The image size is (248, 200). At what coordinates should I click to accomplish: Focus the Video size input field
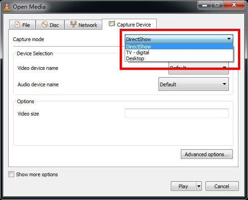[177, 113]
